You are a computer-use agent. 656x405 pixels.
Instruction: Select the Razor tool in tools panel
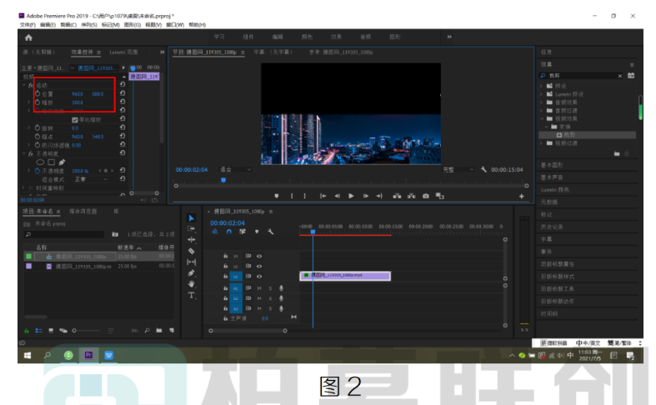coord(191,251)
